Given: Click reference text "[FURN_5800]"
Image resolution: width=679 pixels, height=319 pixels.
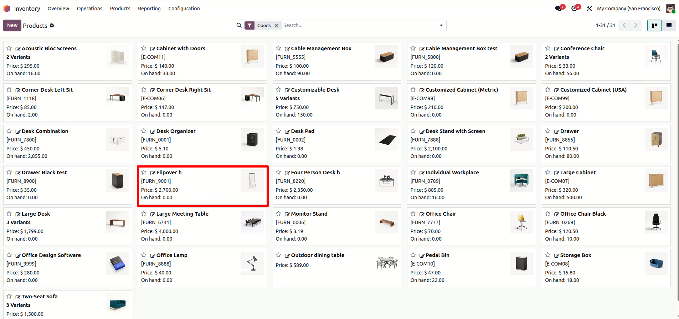Looking at the screenshot, I should (425, 57).
